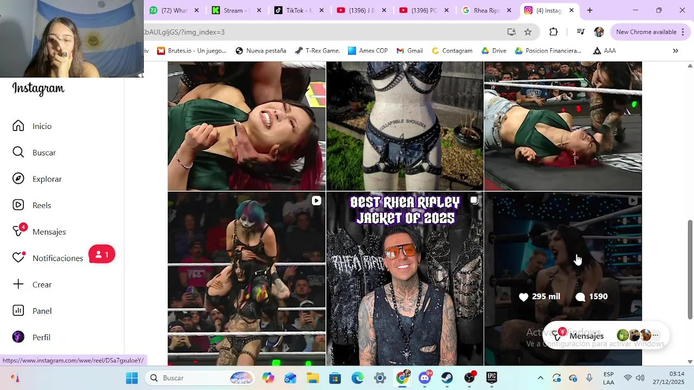
Task: Switch to the Rhea Ripley Google tab
Action: pos(486,10)
